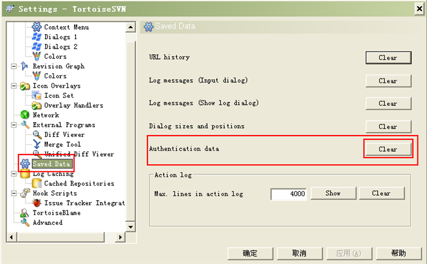
Task: Clear the Authentication data
Action: coord(388,149)
